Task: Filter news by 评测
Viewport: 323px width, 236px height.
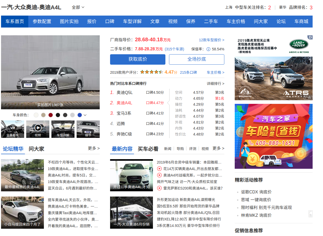Action: 193,149
